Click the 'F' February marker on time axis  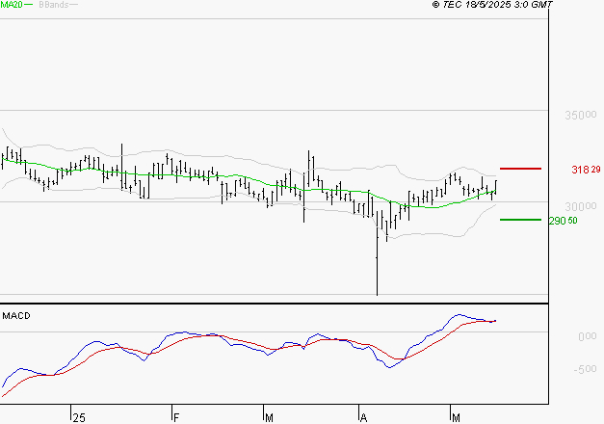pyautogui.click(x=176, y=417)
